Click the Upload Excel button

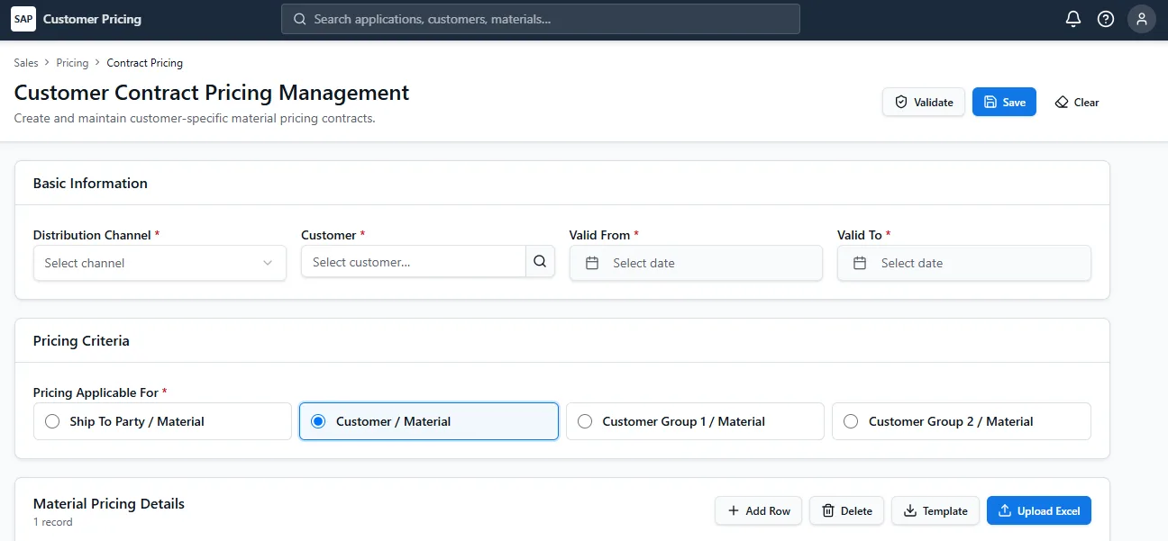tap(1039, 510)
